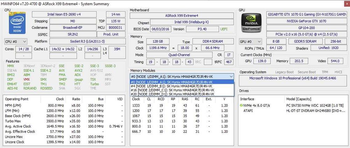Click the P3.40 BIOS version value

tap(202, 29)
